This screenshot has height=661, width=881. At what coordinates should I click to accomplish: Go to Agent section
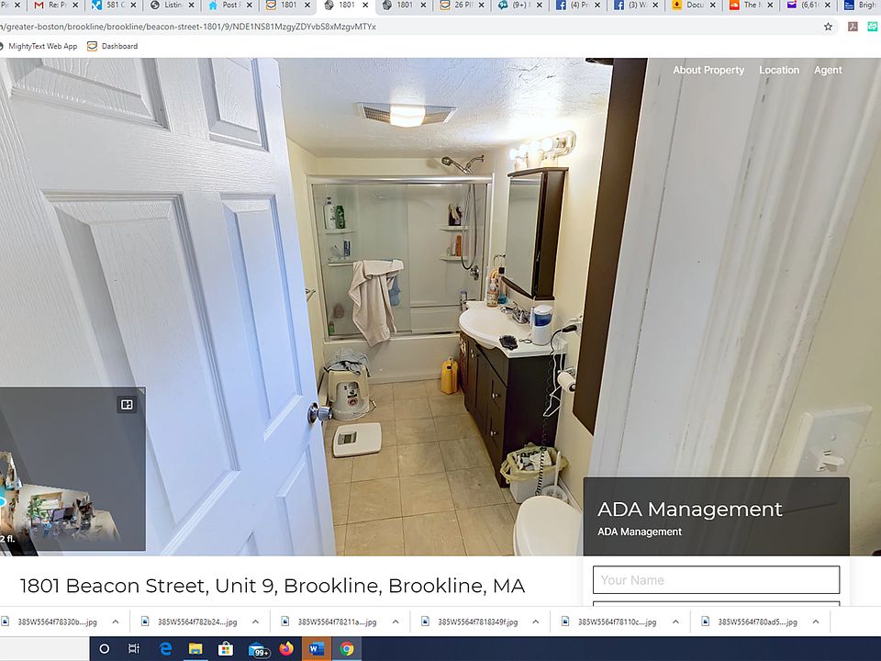click(x=828, y=71)
